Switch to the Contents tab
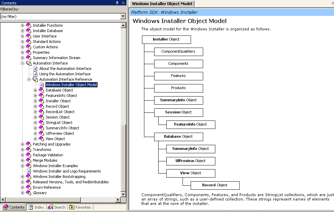Image resolution: width=334 pixels, height=212 pixels. [14, 207]
